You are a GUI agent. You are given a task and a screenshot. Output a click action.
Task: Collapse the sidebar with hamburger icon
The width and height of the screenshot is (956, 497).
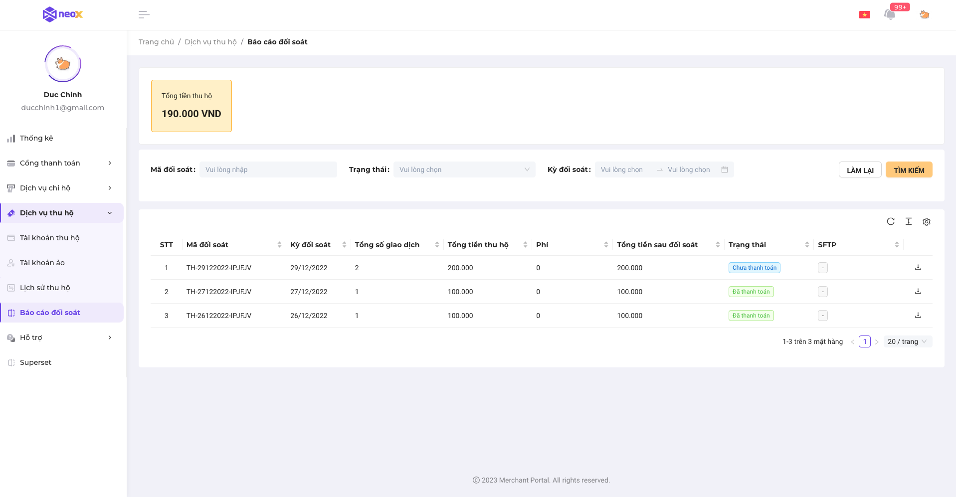click(x=144, y=14)
